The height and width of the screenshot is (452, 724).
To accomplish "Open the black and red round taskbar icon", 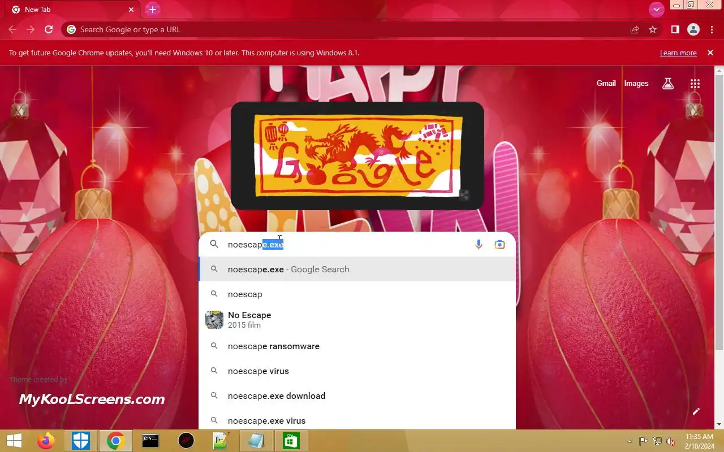I will tap(186, 441).
